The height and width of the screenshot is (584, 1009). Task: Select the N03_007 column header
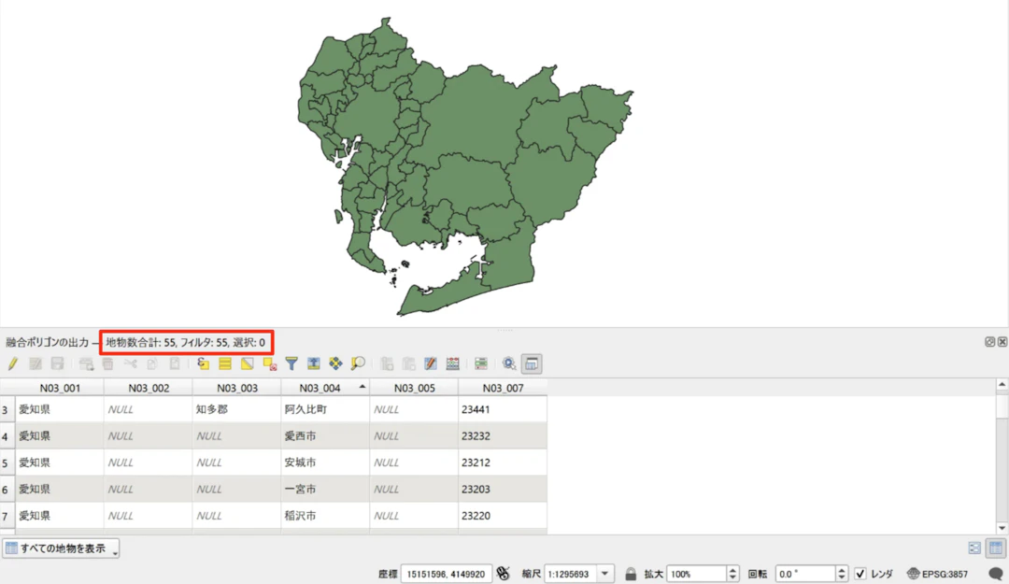(x=503, y=387)
